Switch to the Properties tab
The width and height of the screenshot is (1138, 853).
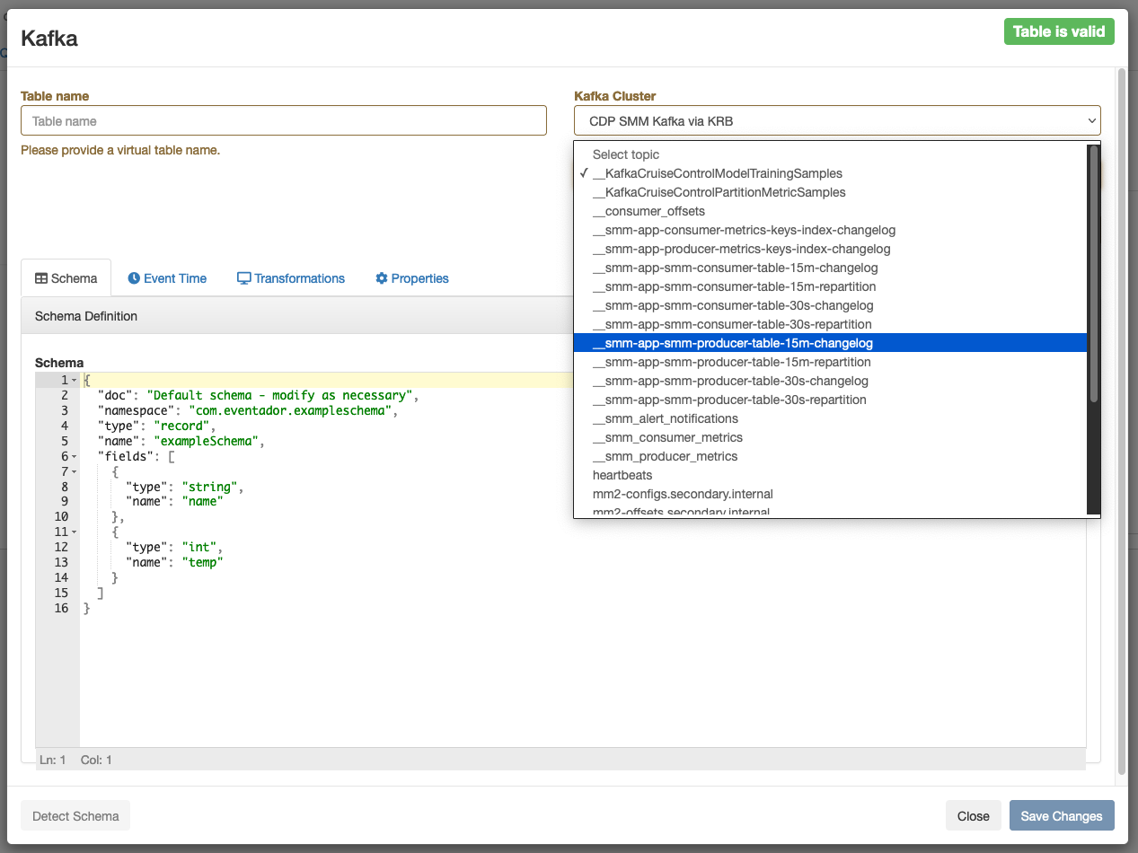click(x=411, y=278)
